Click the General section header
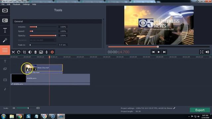212x119 pixels. click(x=57, y=21)
